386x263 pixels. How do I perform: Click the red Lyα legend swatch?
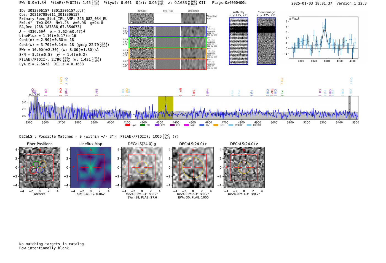[x=127, y=125]
